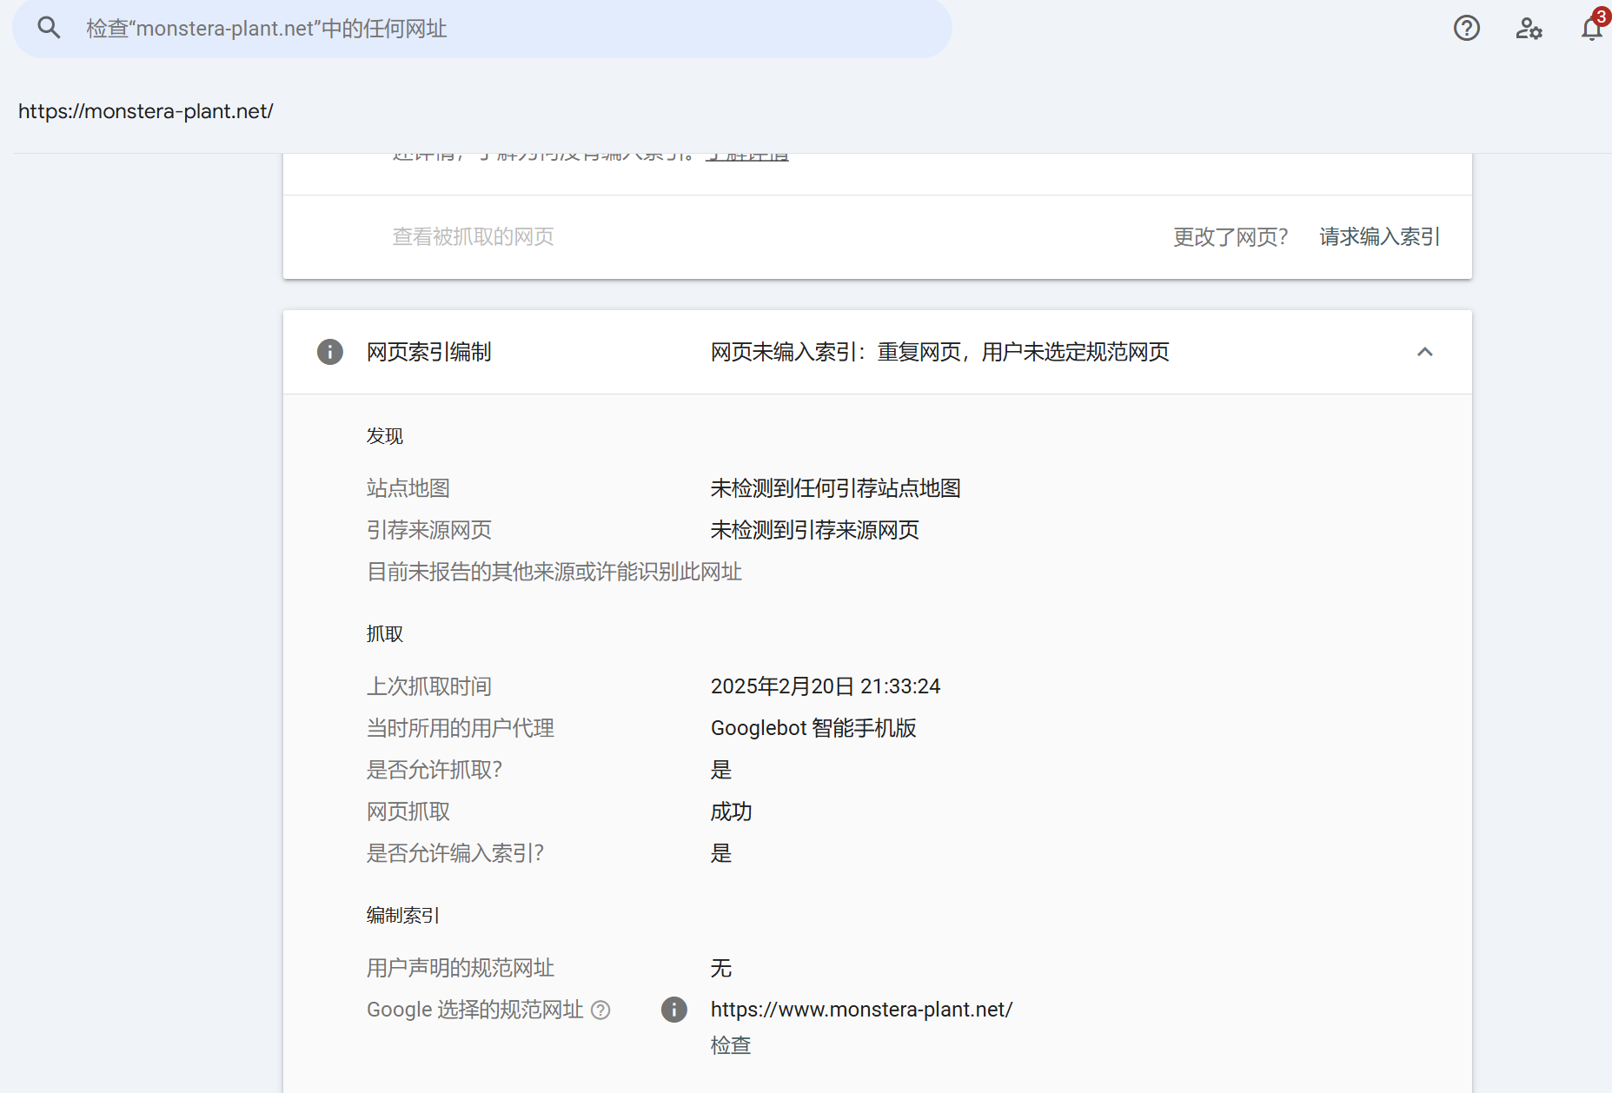The height and width of the screenshot is (1093, 1612).
Task: Click 网页未编入索引 status text
Action: (x=939, y=352)
